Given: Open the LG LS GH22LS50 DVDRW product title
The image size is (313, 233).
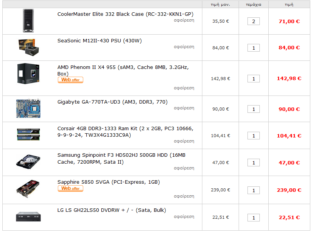Looking at the screenshot, I should tap(112, 210).
